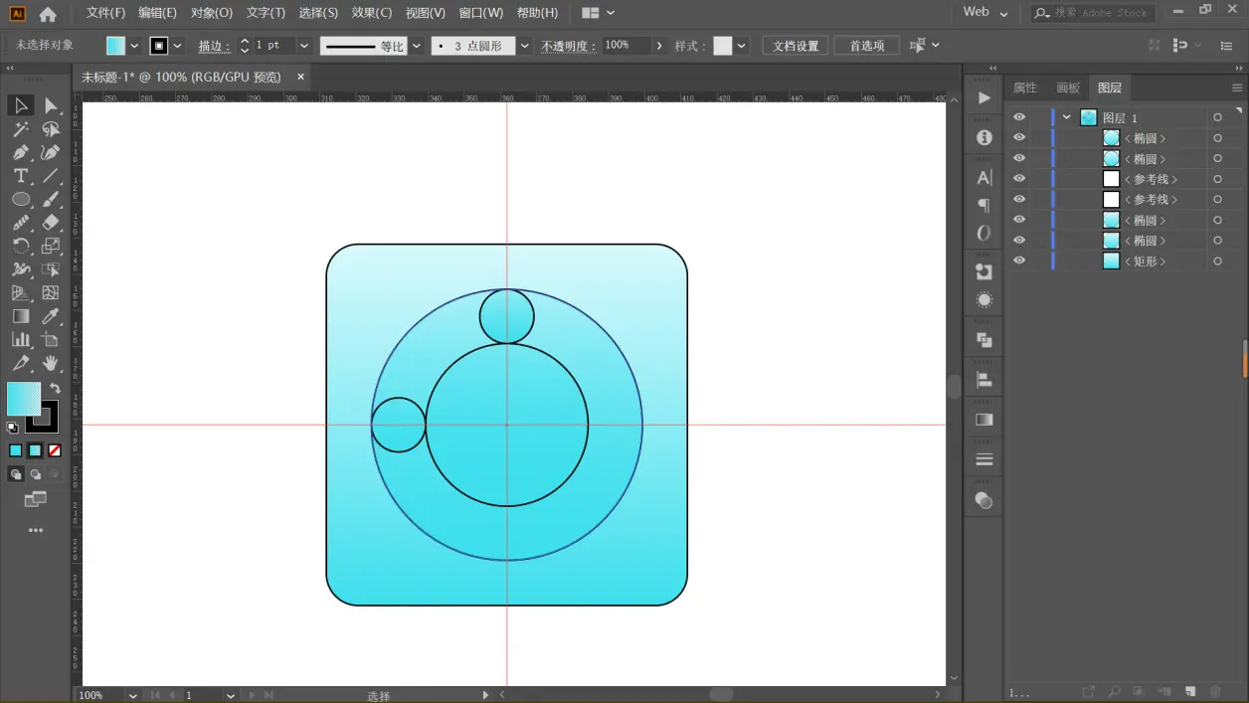Open the fill color dropdown arrow
1249x703 pixels.
[134, 46]
